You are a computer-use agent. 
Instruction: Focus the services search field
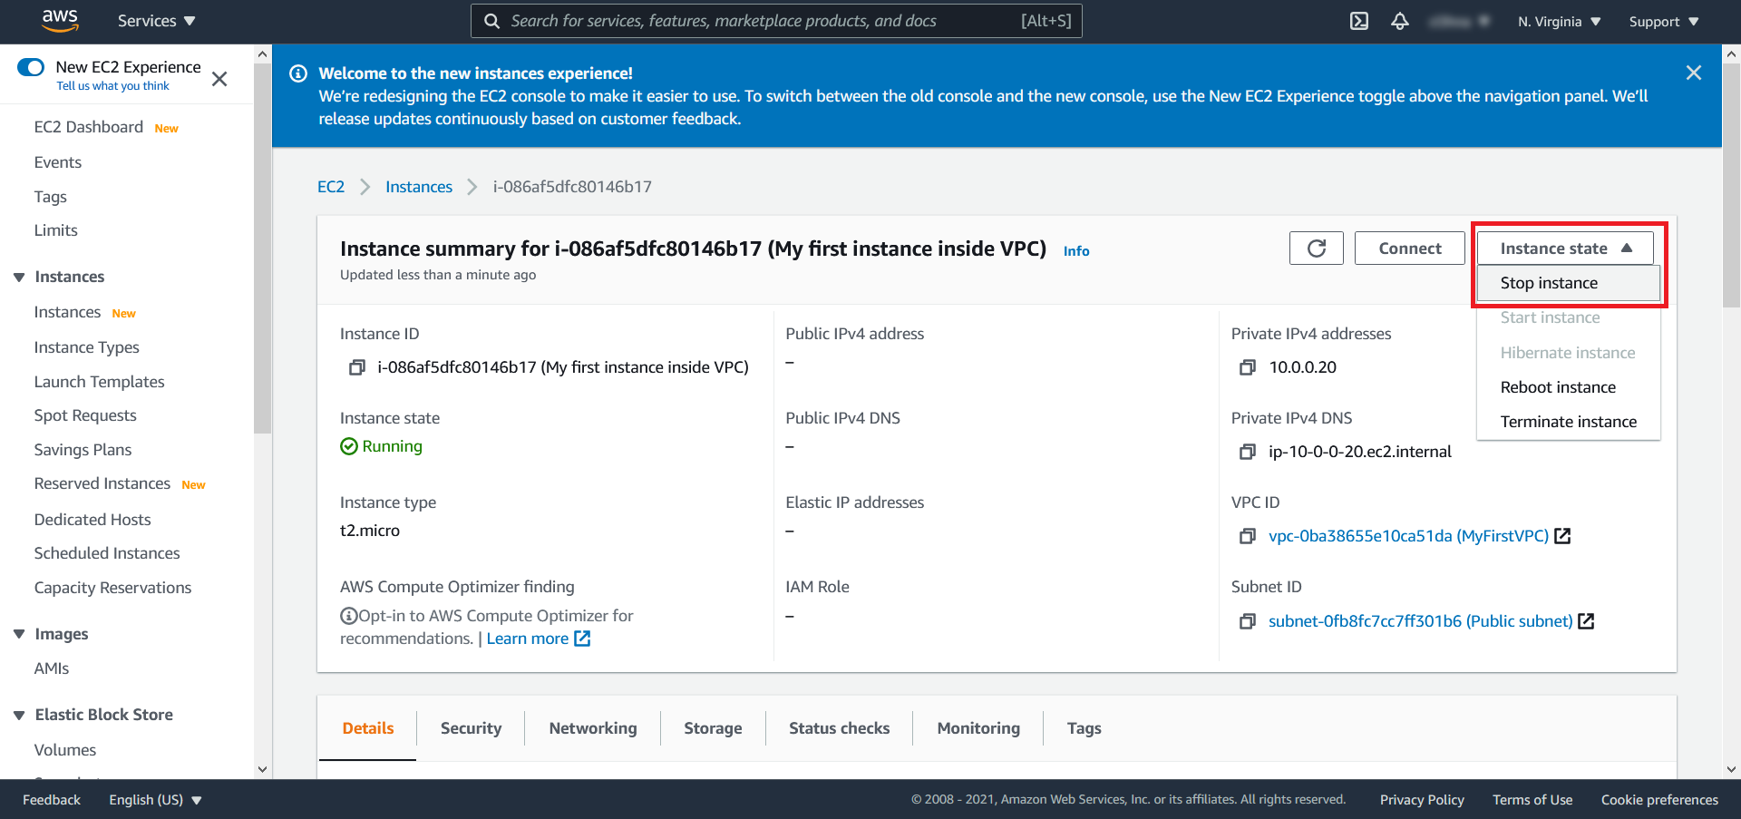click(776, 21)
